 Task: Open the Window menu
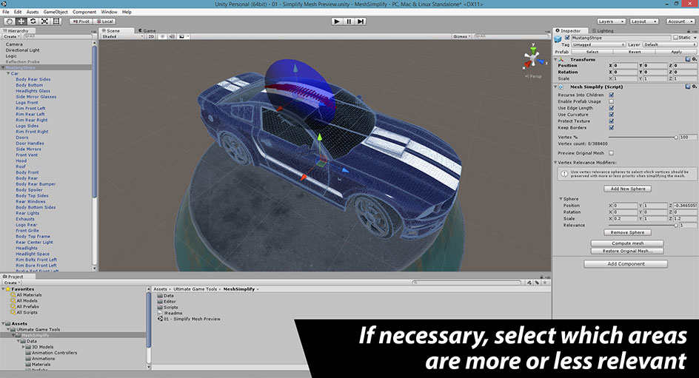[x=110, y=12]
